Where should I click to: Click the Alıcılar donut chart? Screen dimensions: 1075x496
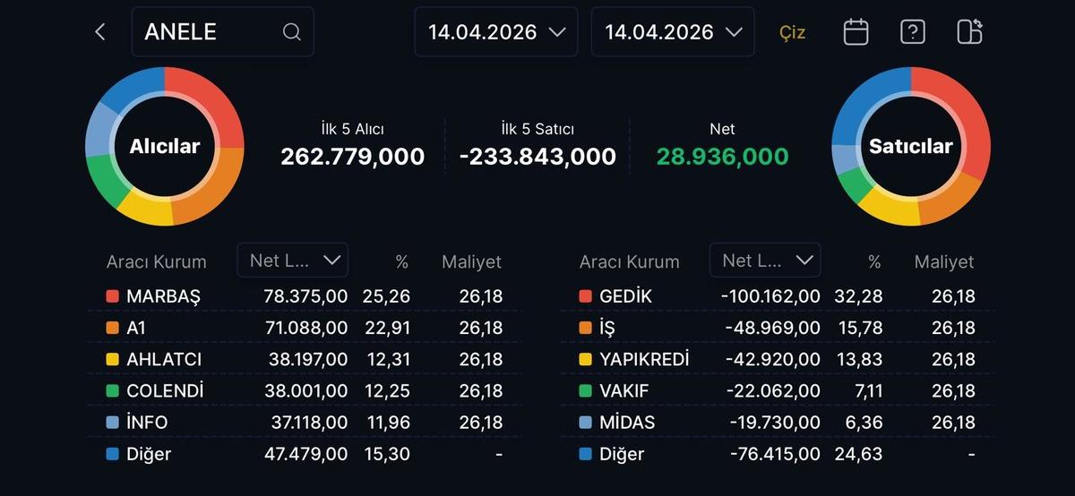tap(165, 146)
